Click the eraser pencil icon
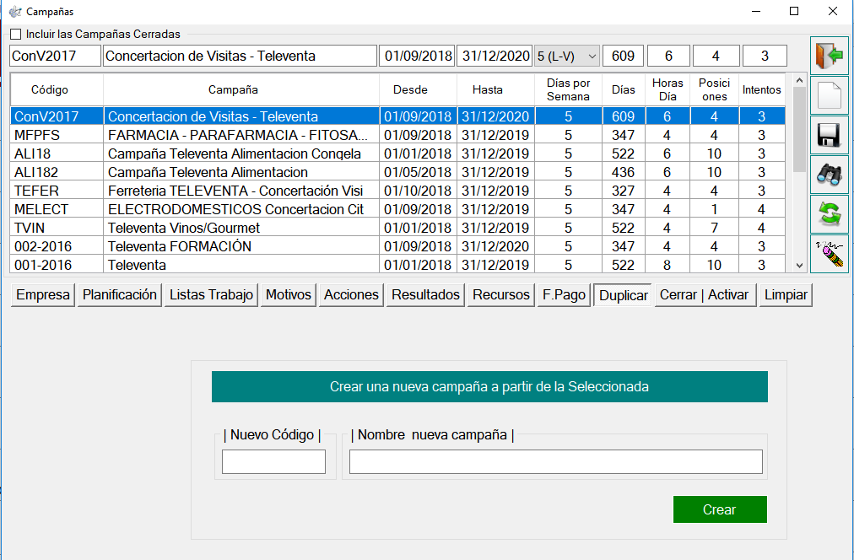Image resolution: width=854 pixels, height=560 pixels. pos(829,254)
